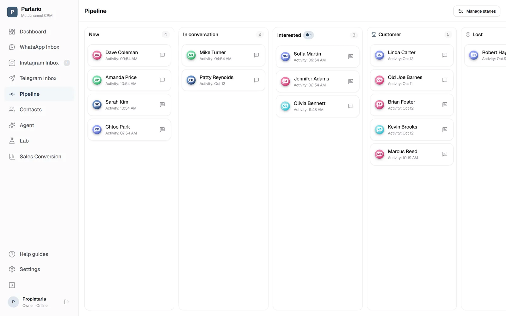Open Robert Hay card in Lost column
This screenshot has height=316, width=506.
pyautogui.click(x=485, y=55)
